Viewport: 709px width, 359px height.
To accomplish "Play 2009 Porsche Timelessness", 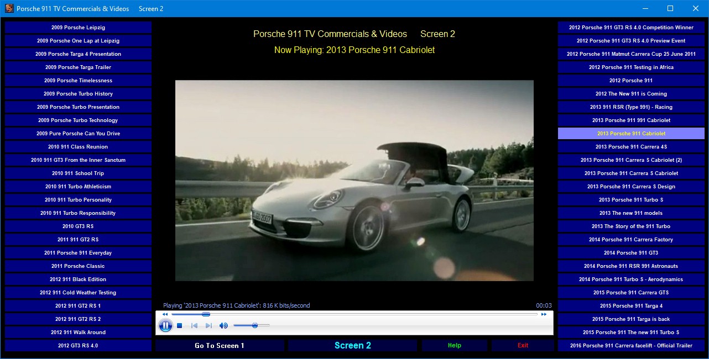I will 78,81.
